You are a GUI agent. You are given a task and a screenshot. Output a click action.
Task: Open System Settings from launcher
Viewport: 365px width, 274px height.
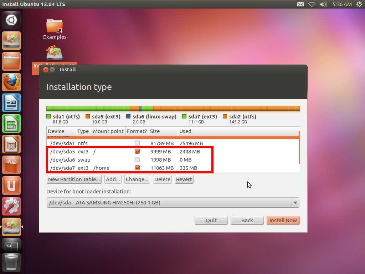click(x=11, y=206)
